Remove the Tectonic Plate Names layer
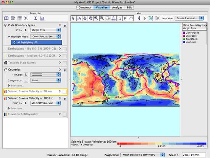 click(60, 63)
